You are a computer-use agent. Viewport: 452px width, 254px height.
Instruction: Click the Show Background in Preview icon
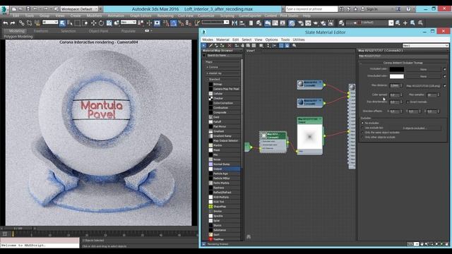(x=254, y=45)
